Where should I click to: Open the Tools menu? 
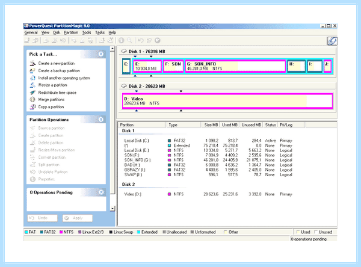pyautogui.click(x=87, y=32)
